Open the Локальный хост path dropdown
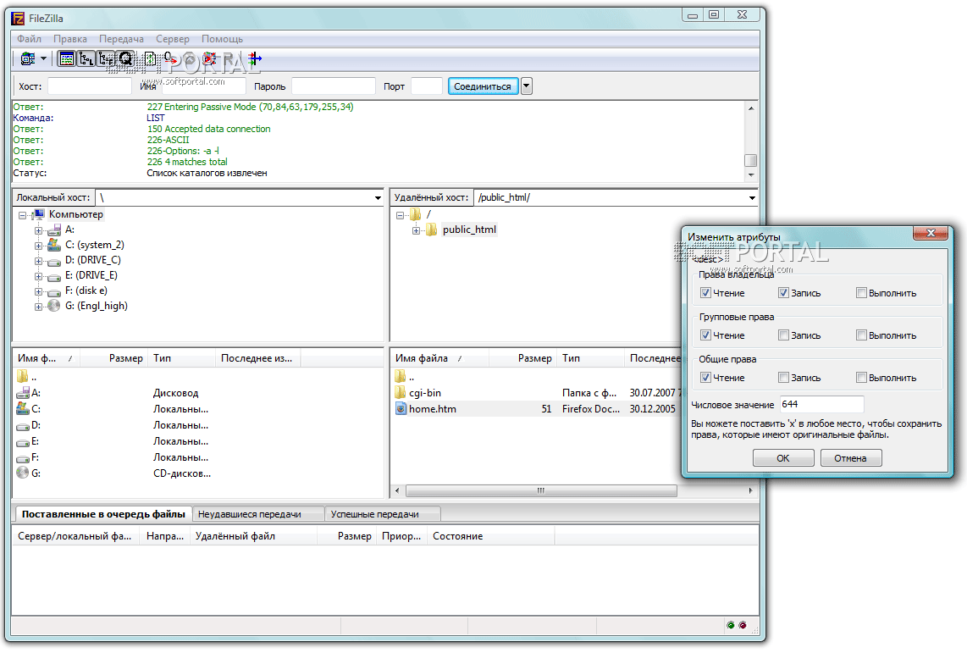The height and width of the screenshot is (653, 967). (x=378, y=198)
